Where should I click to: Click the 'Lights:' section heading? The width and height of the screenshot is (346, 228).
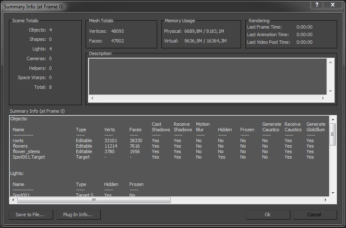pos(17,173)
